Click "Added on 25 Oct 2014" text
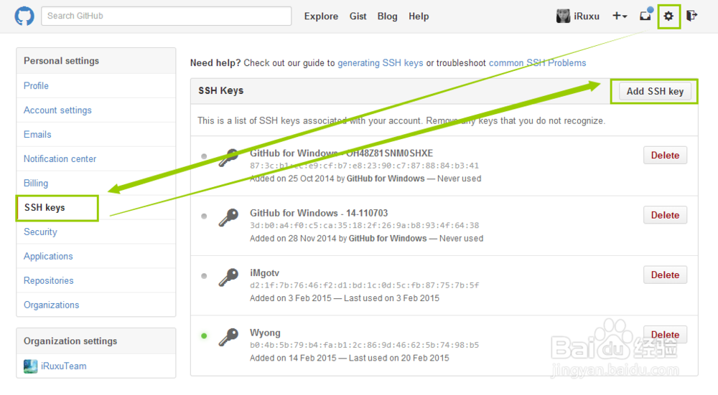 (x=292, y=179)
